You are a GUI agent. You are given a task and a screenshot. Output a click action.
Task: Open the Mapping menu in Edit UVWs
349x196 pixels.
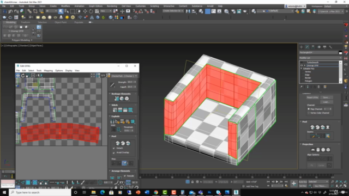49,70
